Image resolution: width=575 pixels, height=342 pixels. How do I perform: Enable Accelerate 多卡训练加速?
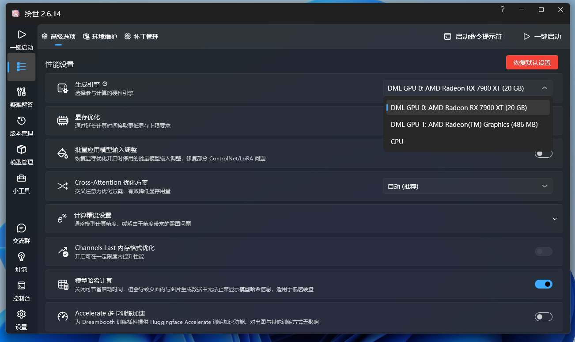point(543,317)
